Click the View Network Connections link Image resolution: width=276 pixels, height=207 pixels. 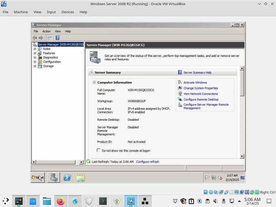pyautogui.click(x=201, y=94)
